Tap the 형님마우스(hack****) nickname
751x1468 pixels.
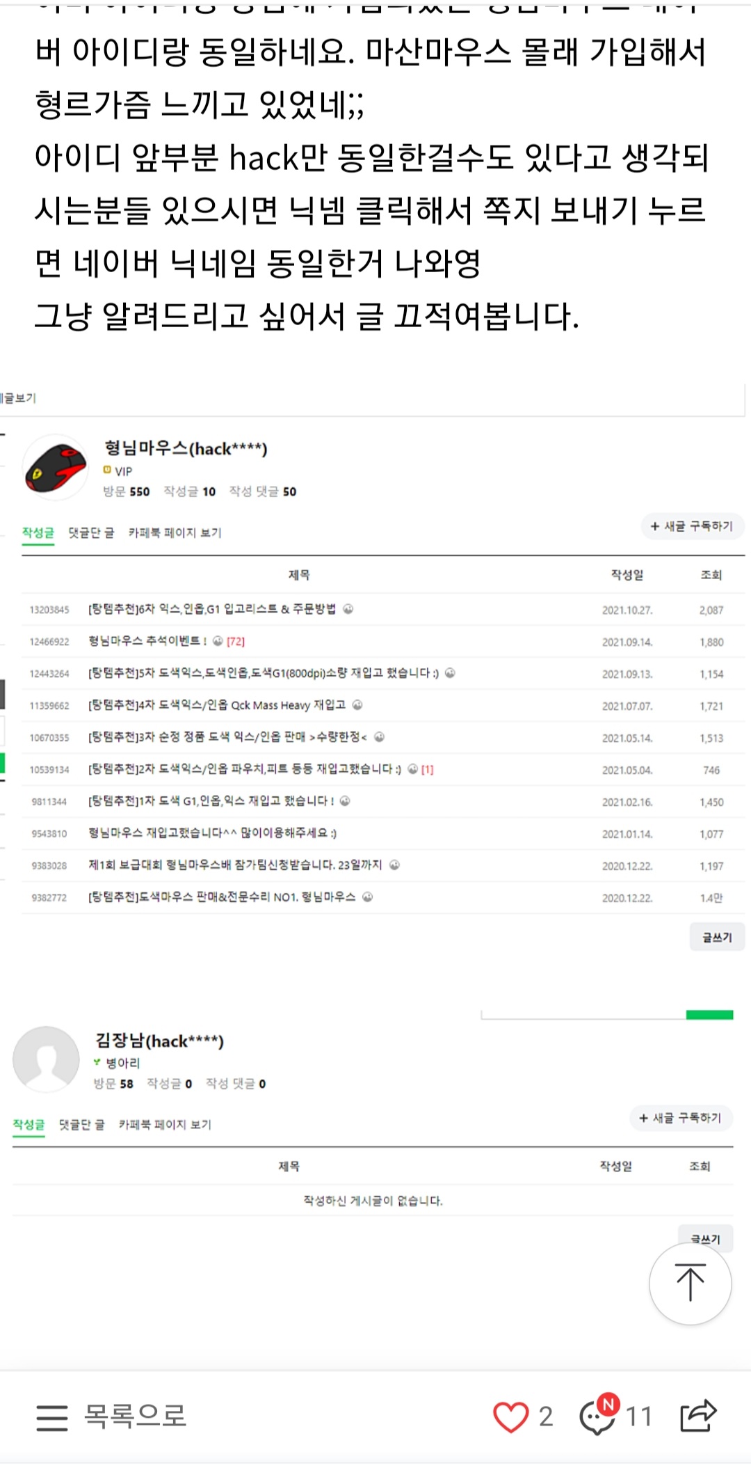(186, 449)
